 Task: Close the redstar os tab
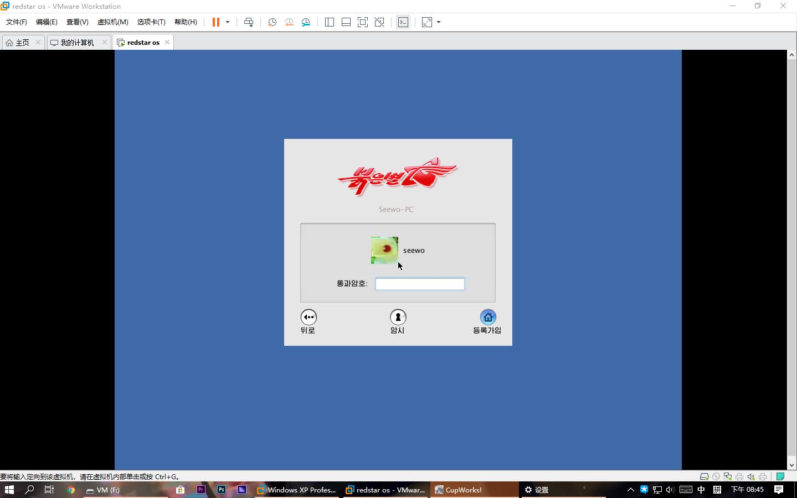pos(167,42)
